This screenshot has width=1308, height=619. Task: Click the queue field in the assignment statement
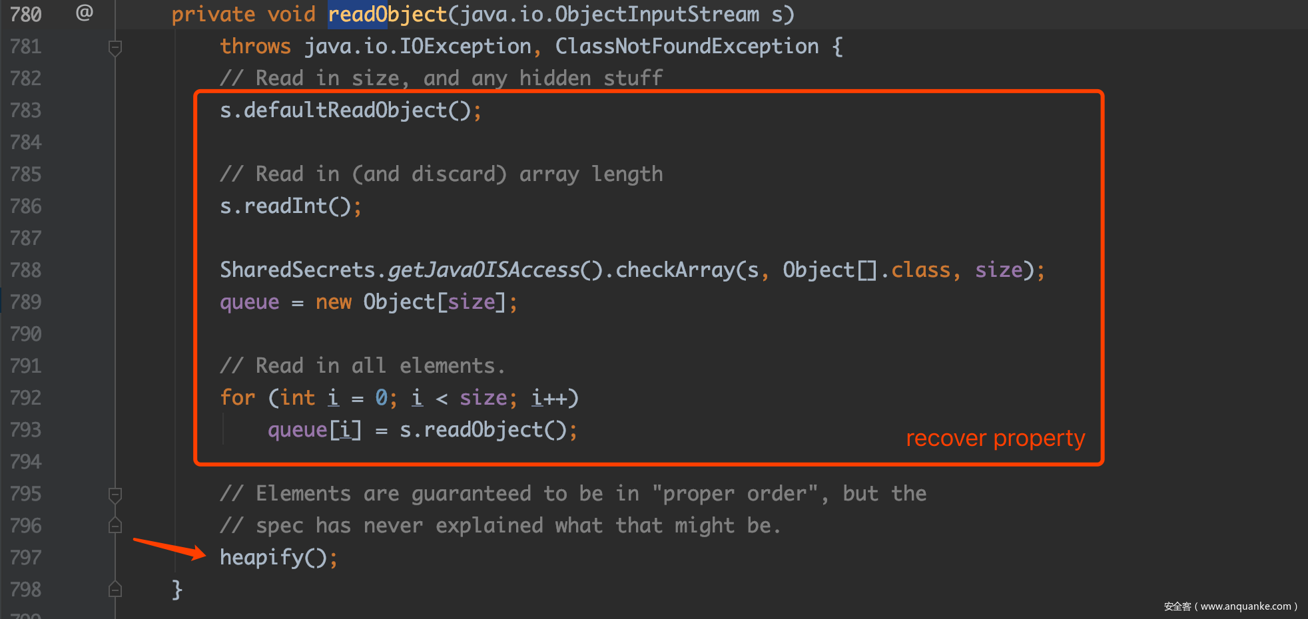(250, 302)
